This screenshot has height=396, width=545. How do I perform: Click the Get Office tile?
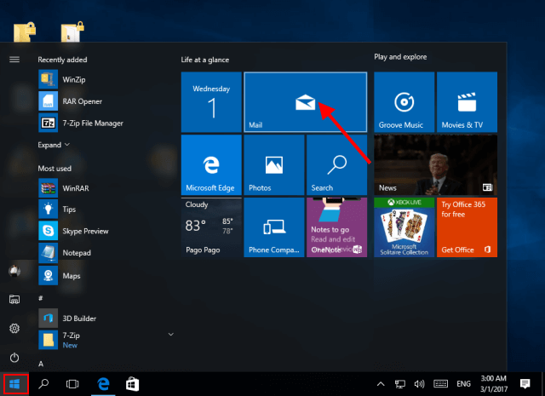click(x=467, y=227)
